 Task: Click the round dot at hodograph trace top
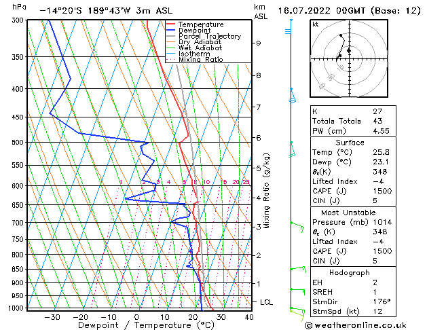coord(341,35)
